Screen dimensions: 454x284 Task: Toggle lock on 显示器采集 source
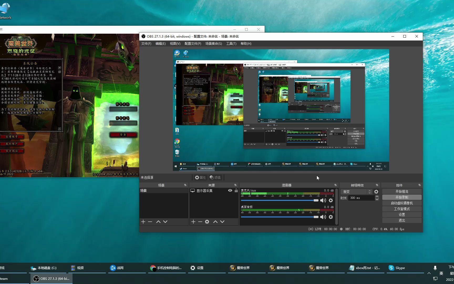pos(236,191)
